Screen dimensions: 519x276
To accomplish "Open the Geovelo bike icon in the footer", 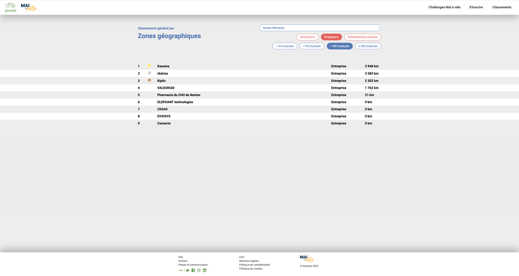I will click(x=181, y=270).
